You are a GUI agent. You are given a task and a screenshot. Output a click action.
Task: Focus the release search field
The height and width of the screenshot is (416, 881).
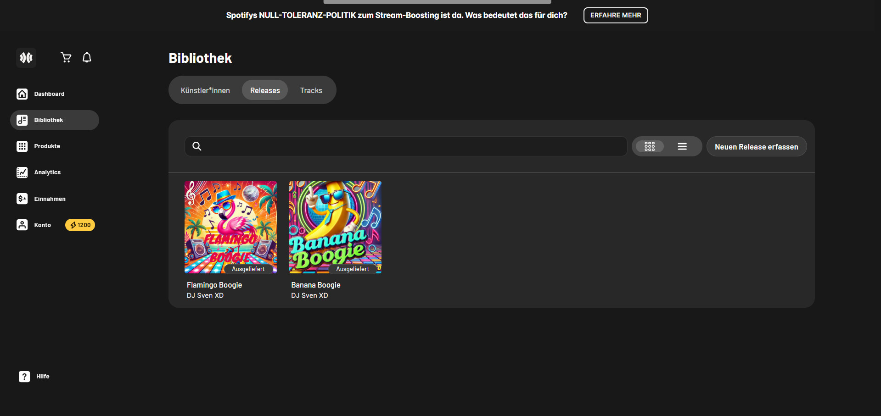tap(406, 146)
